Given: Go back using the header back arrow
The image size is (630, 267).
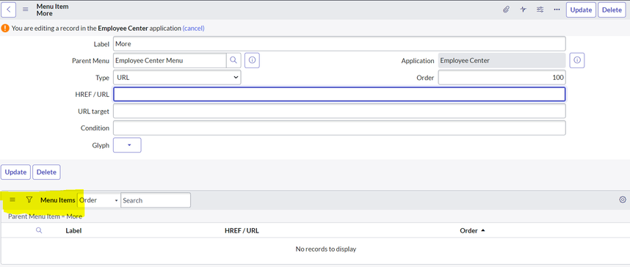Looking at the screenshot, I should [9, 10].
